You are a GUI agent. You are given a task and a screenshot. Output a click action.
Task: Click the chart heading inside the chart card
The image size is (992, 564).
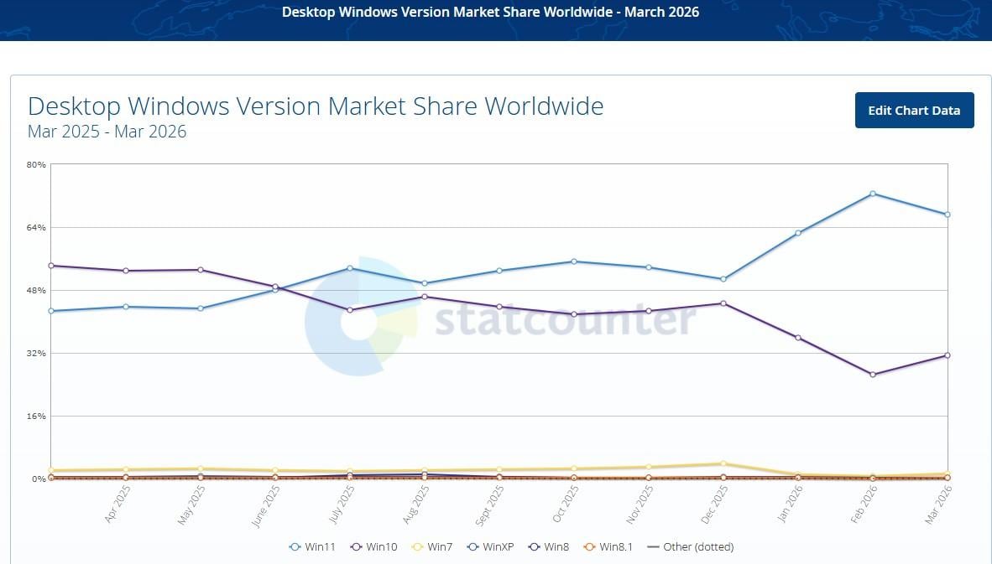316,106
